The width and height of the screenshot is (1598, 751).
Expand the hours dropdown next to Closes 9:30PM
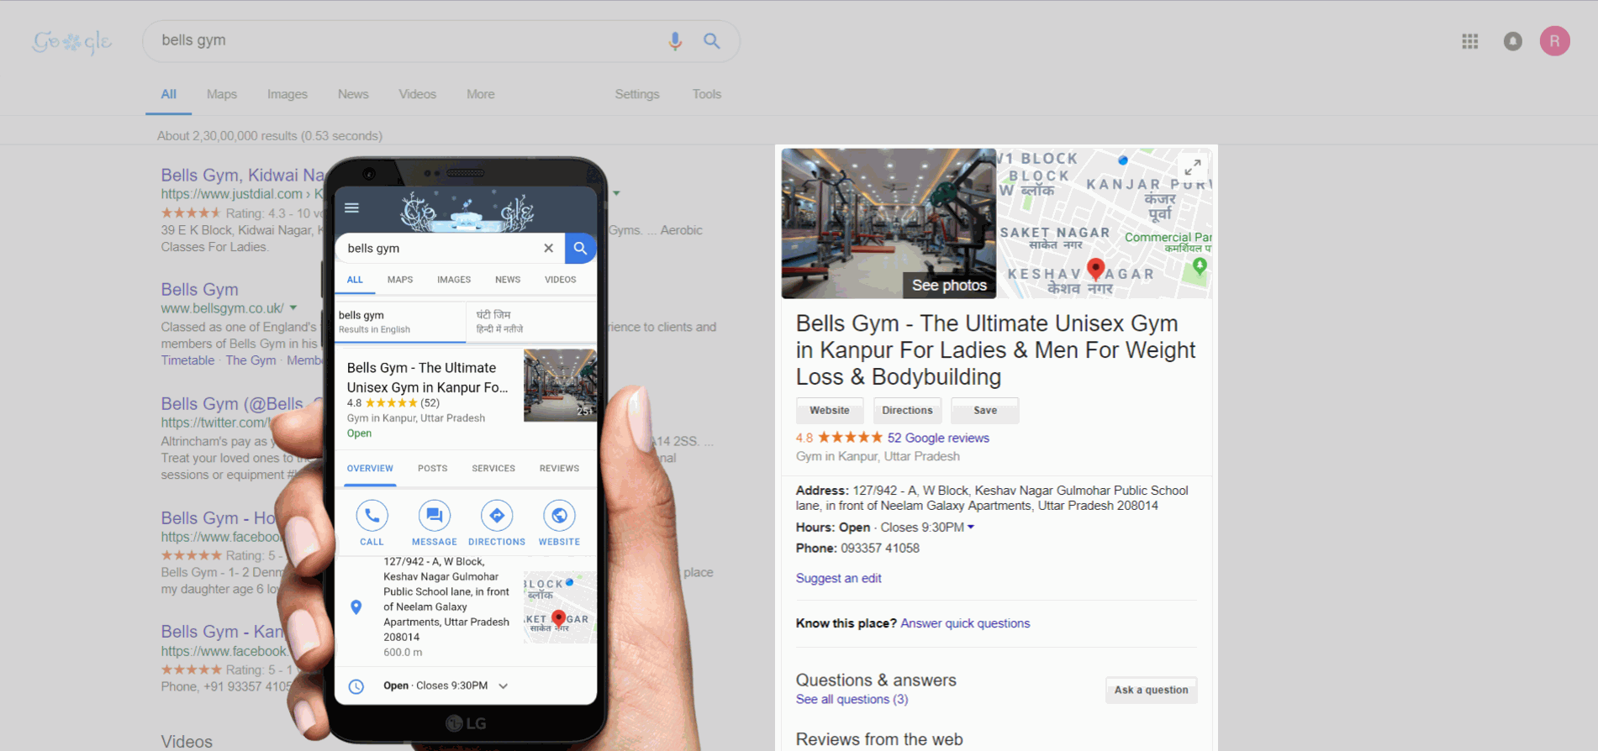click(x=971, y=528)
